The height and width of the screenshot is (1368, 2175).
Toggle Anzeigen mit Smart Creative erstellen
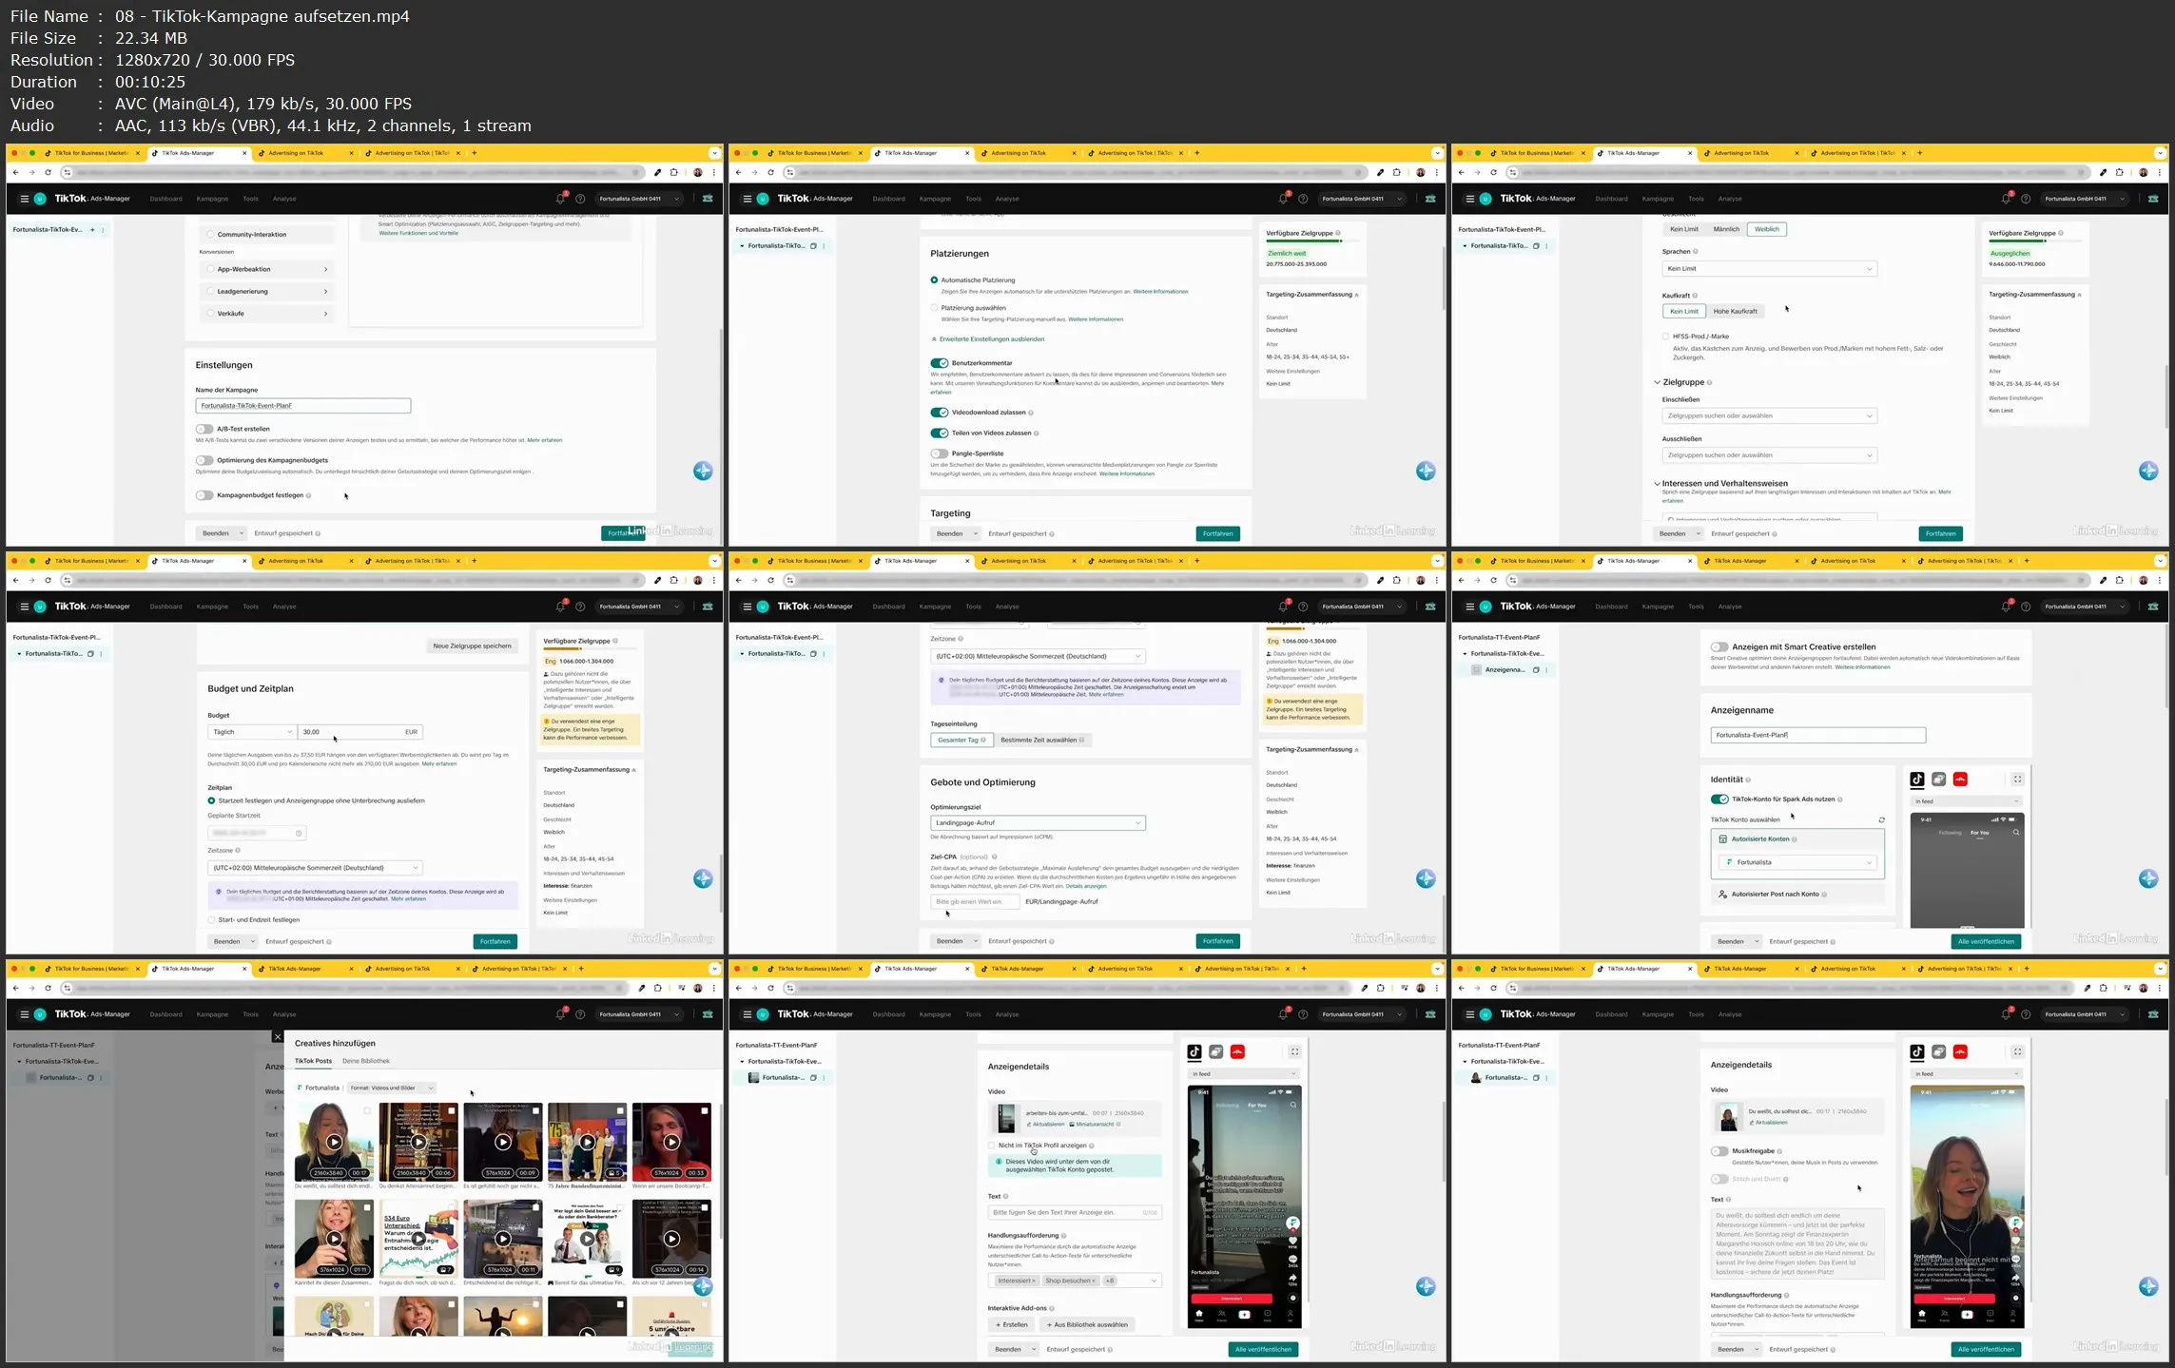pyautogui.click(x=1719, y=646)
